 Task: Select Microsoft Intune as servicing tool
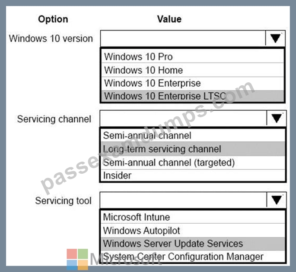[193, 217]
